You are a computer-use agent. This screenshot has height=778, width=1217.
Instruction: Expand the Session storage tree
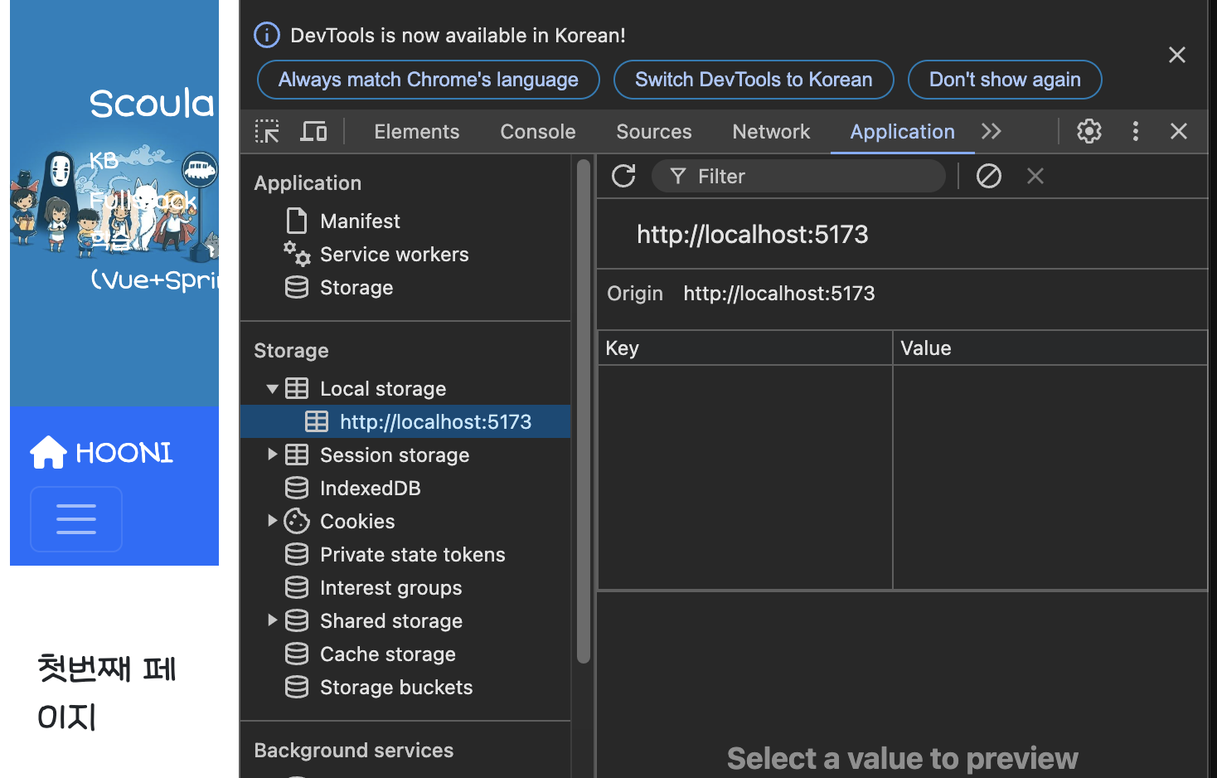tap(272, 455)
